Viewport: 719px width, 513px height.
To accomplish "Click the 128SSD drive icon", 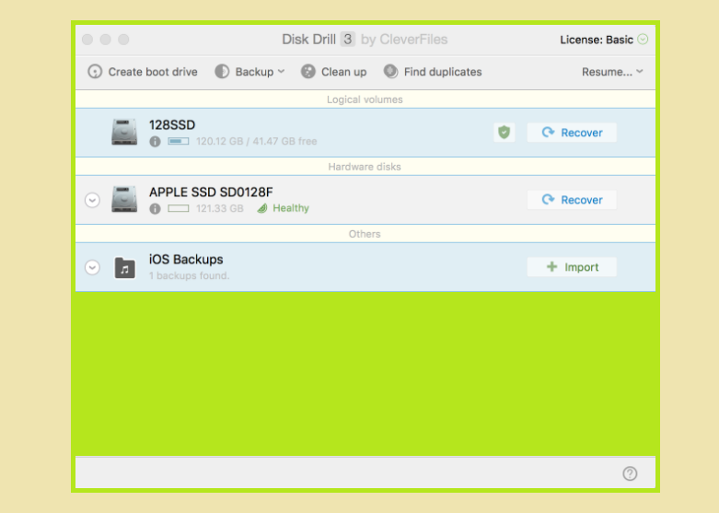I will (124, 132).
